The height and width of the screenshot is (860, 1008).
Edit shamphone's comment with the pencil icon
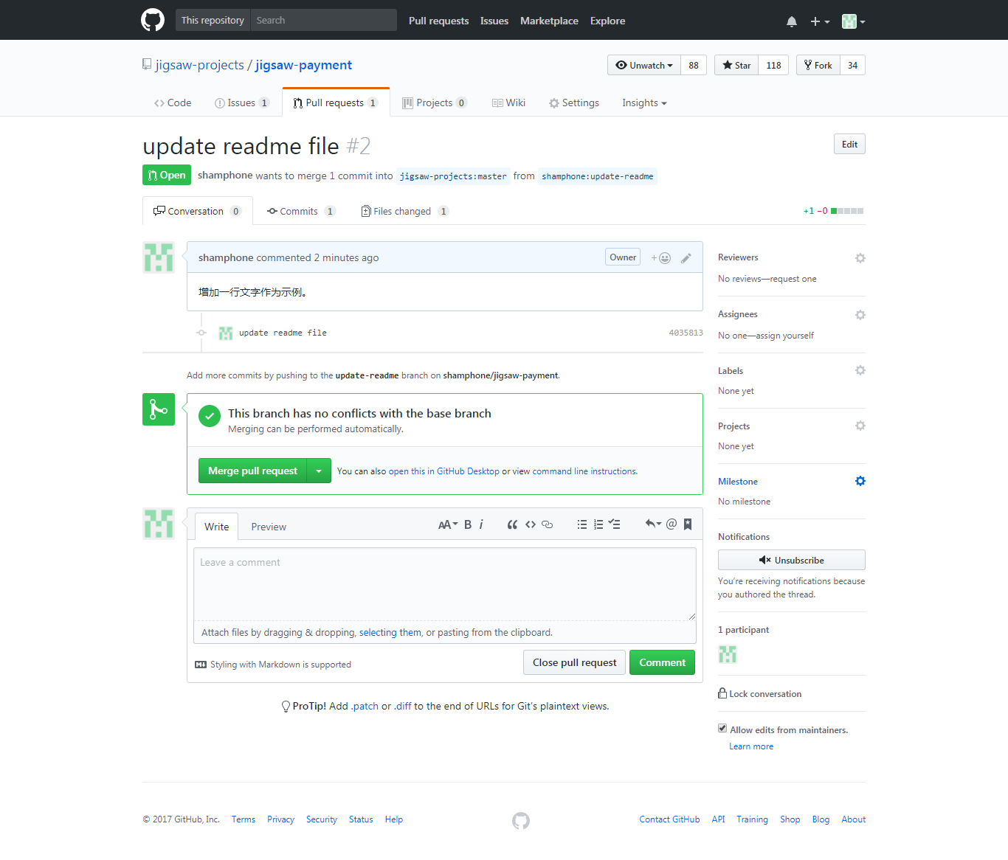(x=686, y=258)
